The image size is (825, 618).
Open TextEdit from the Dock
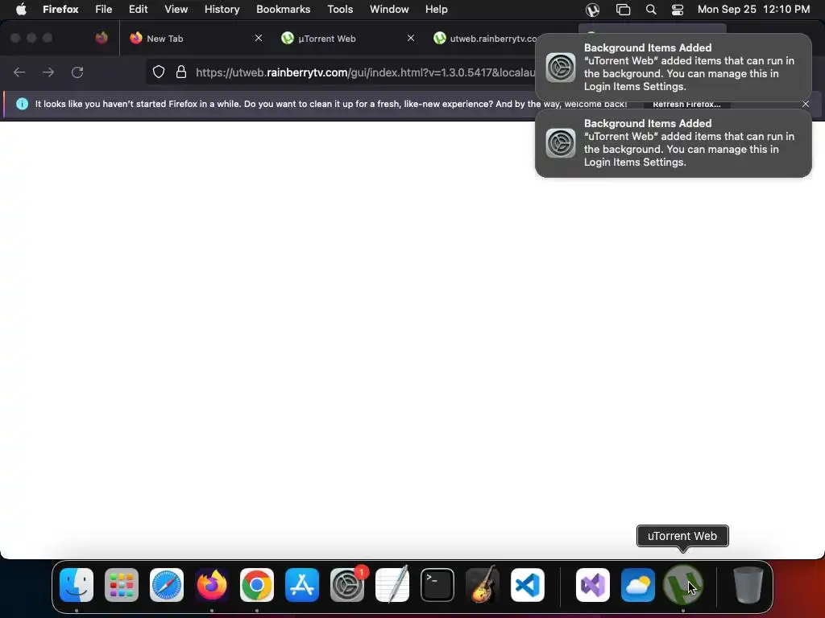pyautogui.click(x=392, y=584)
